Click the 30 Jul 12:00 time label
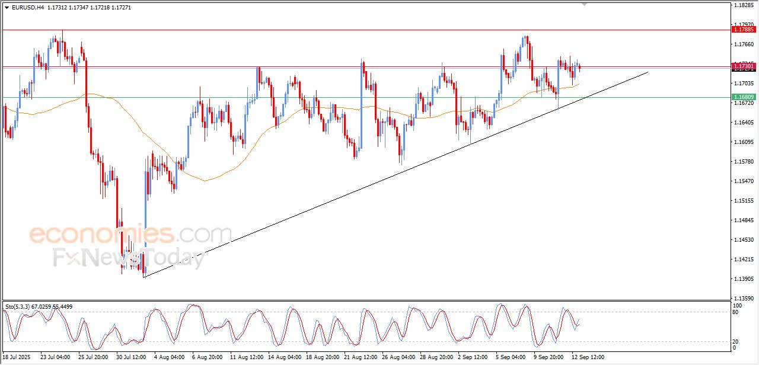This screenshot has height=365, width=759. pyautogui.click(x=131, y=357)
